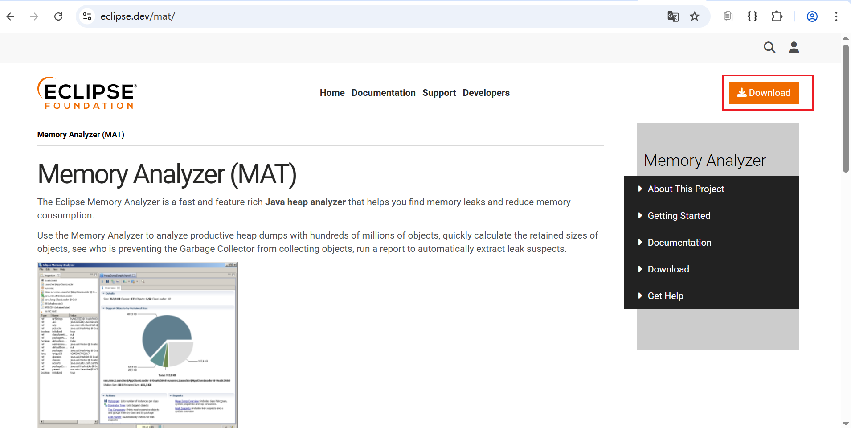Viewport: 851px width, 428px height.
Task: Go back to the previous page
Action: pyautogui.click(x=11, y=16)
